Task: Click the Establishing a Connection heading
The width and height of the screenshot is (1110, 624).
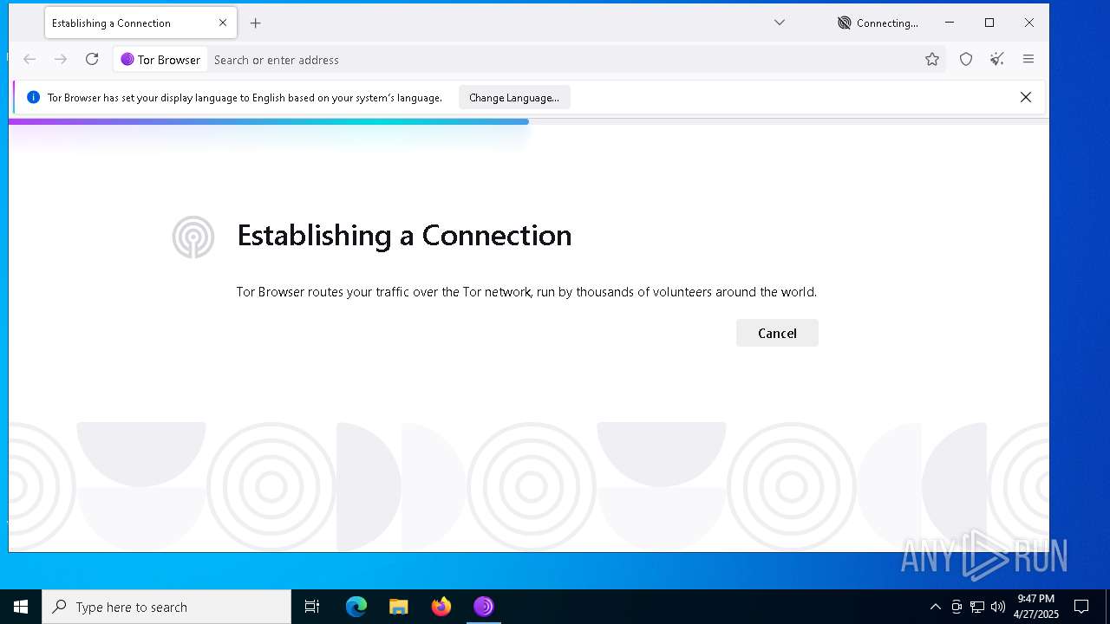Action: pyautogui.click(x=404, y=236)
